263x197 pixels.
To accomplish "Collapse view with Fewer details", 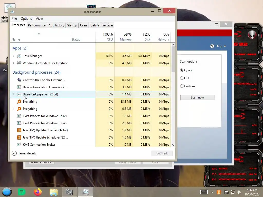I will click(x=24, y=153).
